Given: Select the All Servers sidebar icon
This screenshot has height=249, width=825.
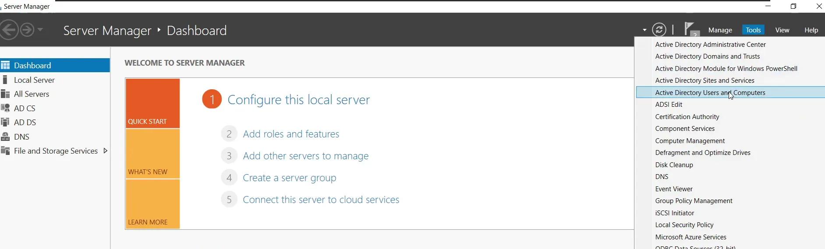Looking at the screenshot, I should coord(5,94).
